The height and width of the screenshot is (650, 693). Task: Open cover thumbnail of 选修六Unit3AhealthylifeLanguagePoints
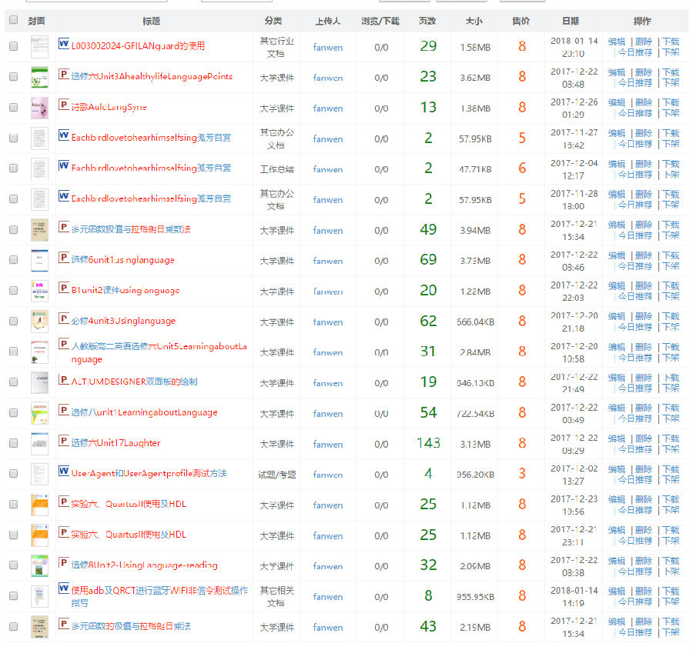point(39,78)
